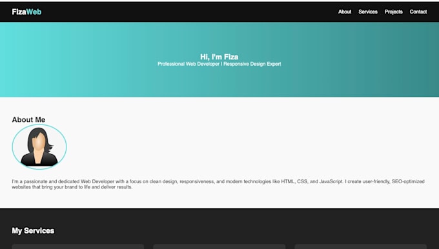Click the "Hi, I'm Fiza" heading
Viewport: 439px width, 249px height.
coord(219,57)
